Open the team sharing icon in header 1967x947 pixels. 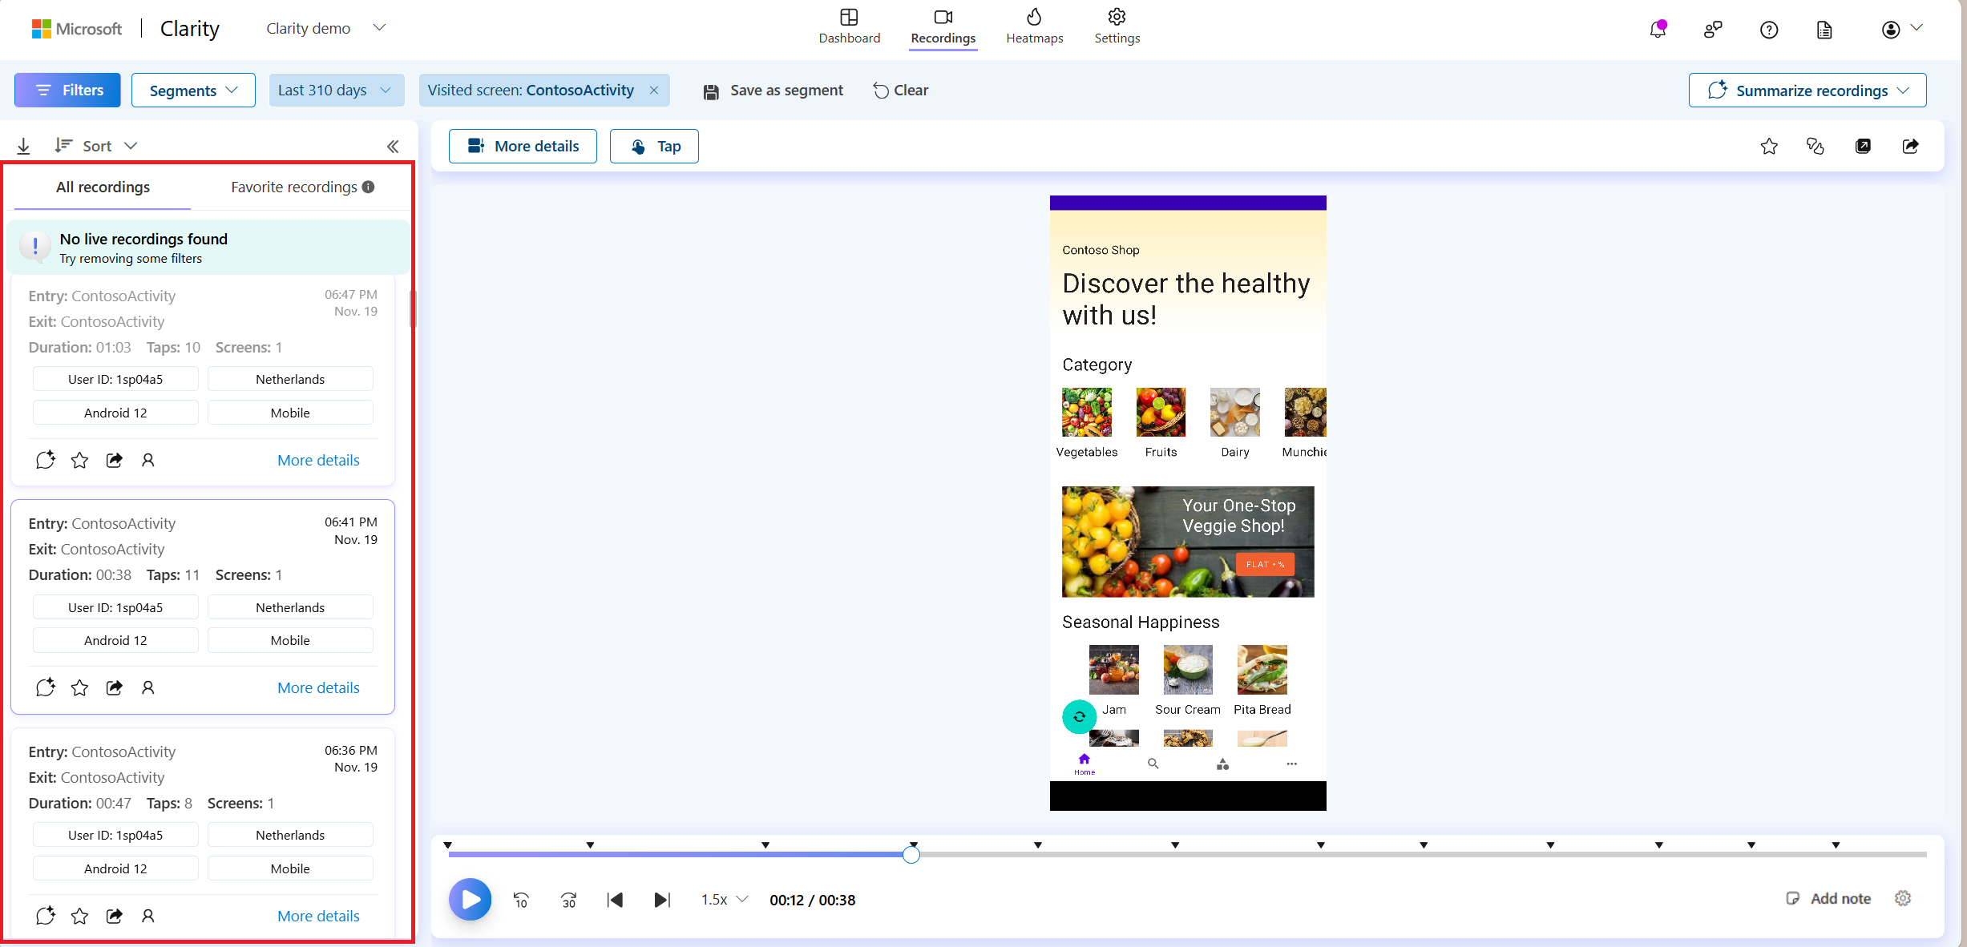1713,30
